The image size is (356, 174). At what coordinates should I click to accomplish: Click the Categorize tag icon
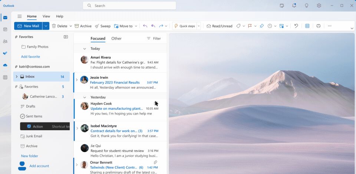[x=238, y=26]
